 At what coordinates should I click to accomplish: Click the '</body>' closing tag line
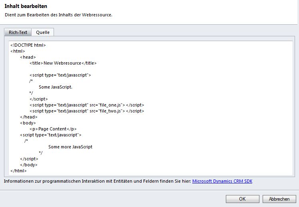pos(29,165)
